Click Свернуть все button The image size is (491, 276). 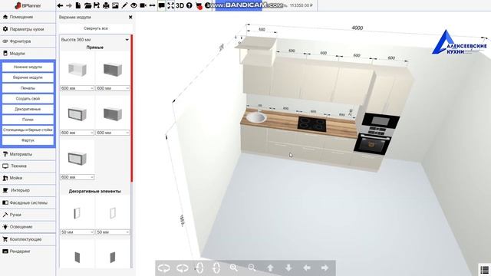pyautogui.click(x=95, y=28)
